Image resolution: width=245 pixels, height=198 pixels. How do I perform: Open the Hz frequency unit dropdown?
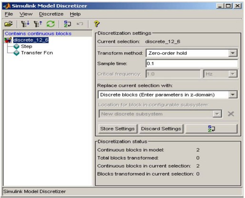(233, 74)
